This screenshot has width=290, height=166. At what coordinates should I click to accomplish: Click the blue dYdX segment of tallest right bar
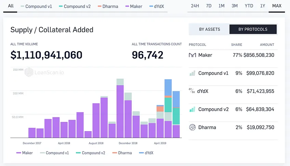[x=168, y=87]
